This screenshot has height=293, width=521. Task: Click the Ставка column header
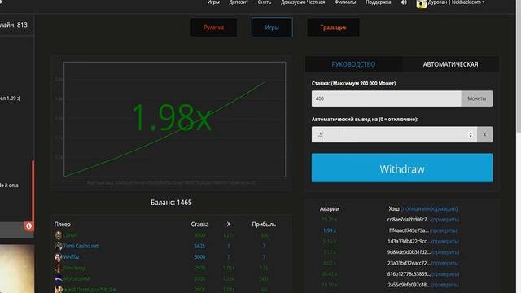click(x=199, y=225)
